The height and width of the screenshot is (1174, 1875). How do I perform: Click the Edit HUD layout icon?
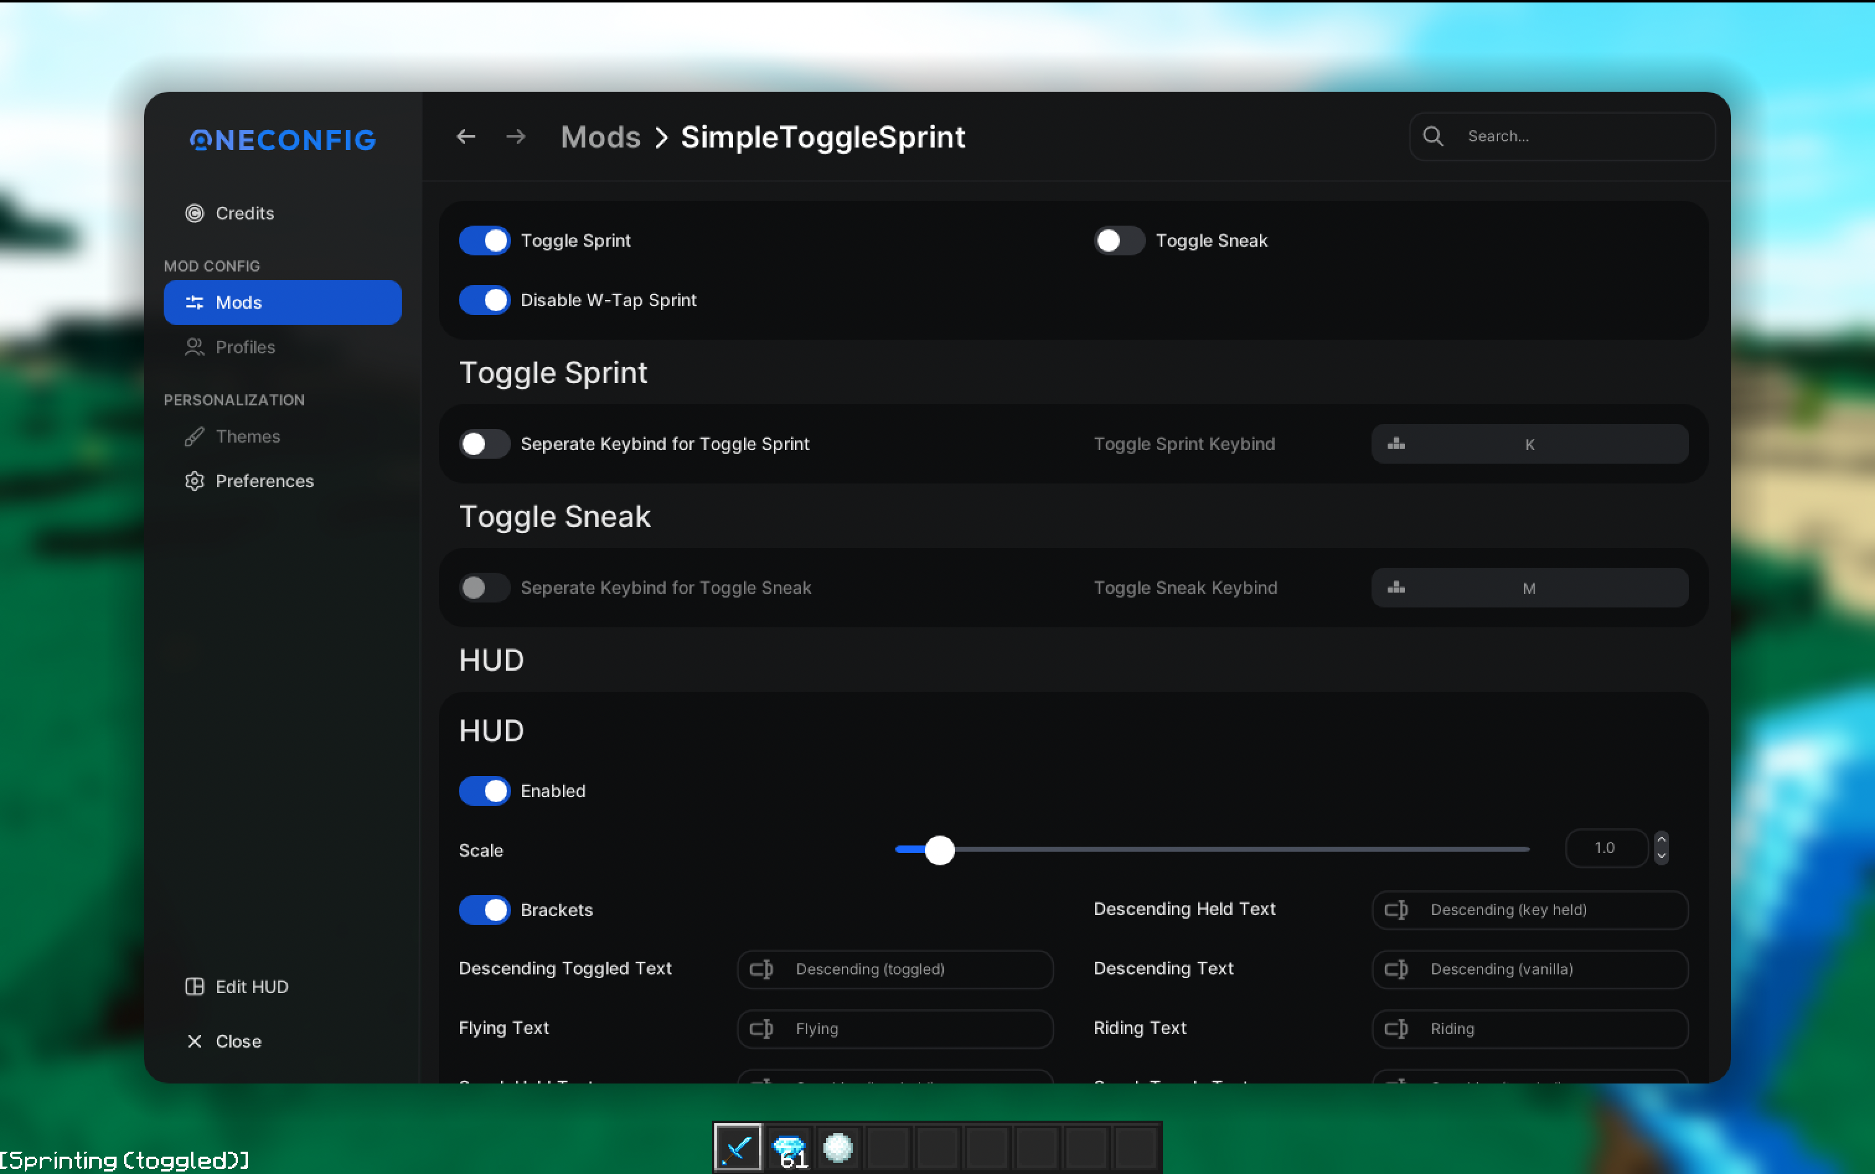tap(194, 986)
